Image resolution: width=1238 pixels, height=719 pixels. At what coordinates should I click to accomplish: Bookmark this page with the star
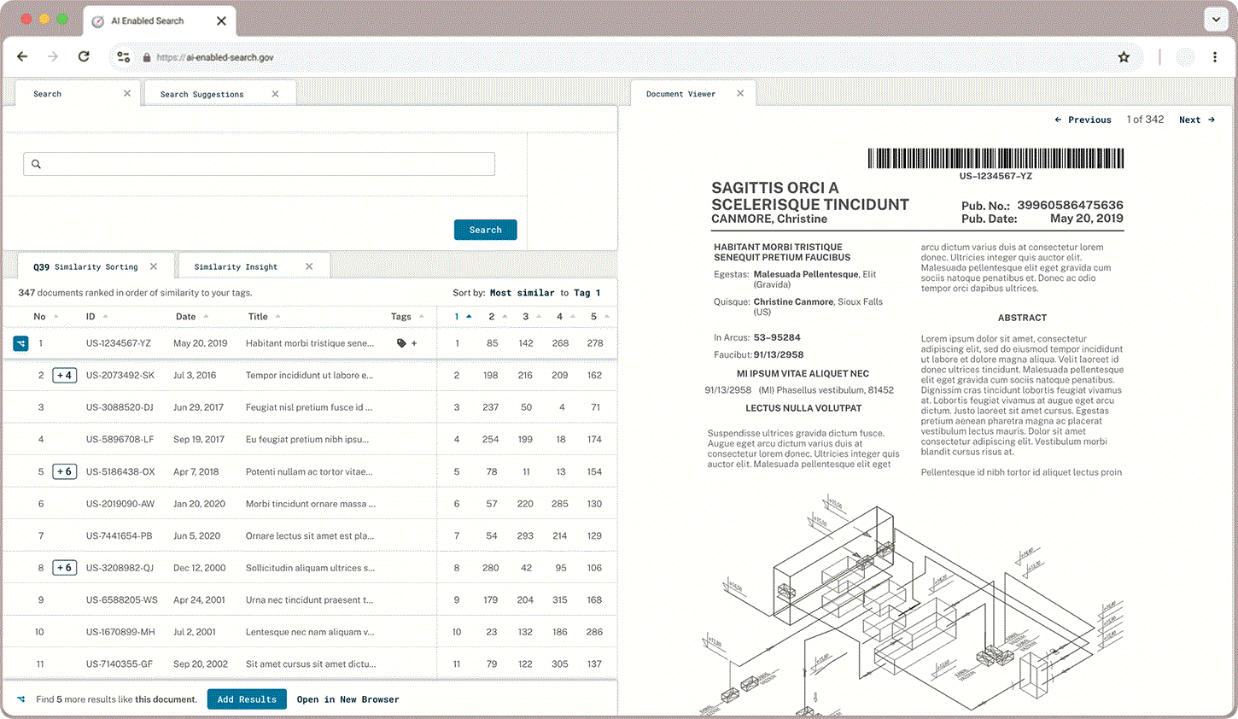(1124, 57)
